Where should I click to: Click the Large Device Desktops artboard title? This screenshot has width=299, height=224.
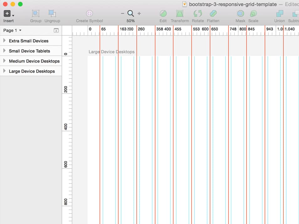[111, 52]
